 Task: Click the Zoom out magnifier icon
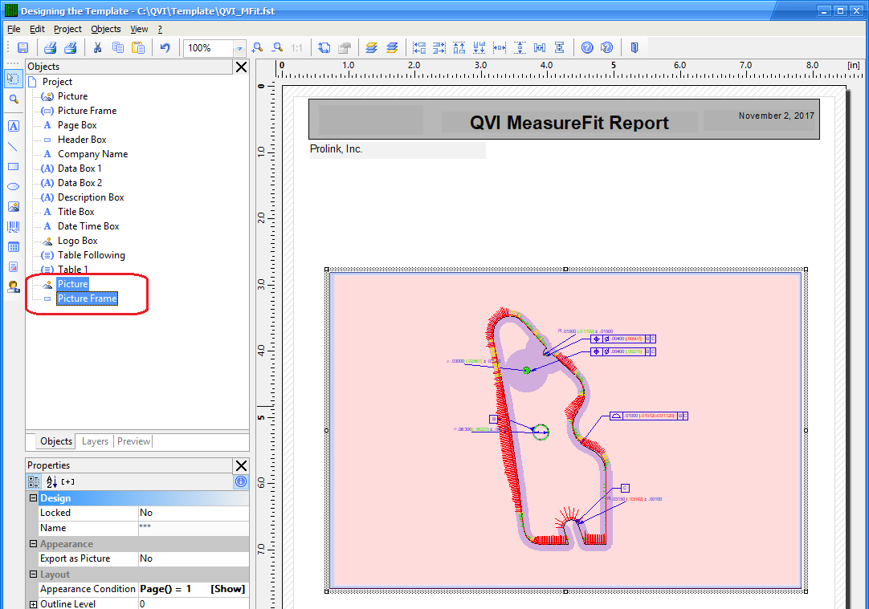click(277, 48)
